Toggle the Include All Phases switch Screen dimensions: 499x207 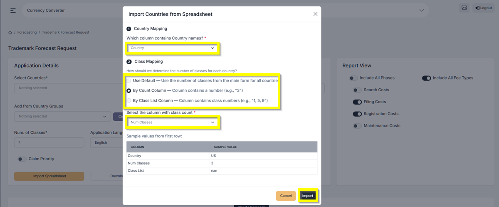pyautogui.click(x=353, y=78)
